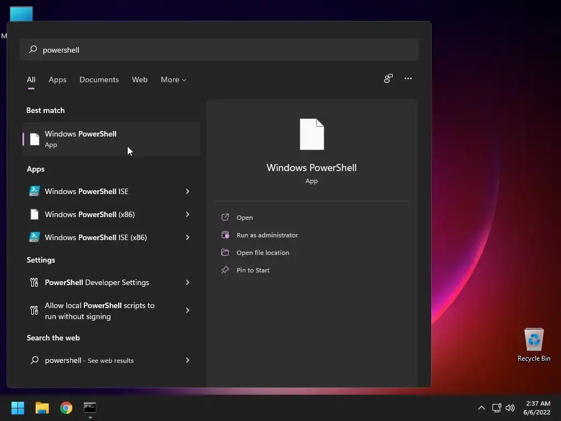Open File Explorer from the taskbar
561x421 pixels.
[x=42, y=408]
